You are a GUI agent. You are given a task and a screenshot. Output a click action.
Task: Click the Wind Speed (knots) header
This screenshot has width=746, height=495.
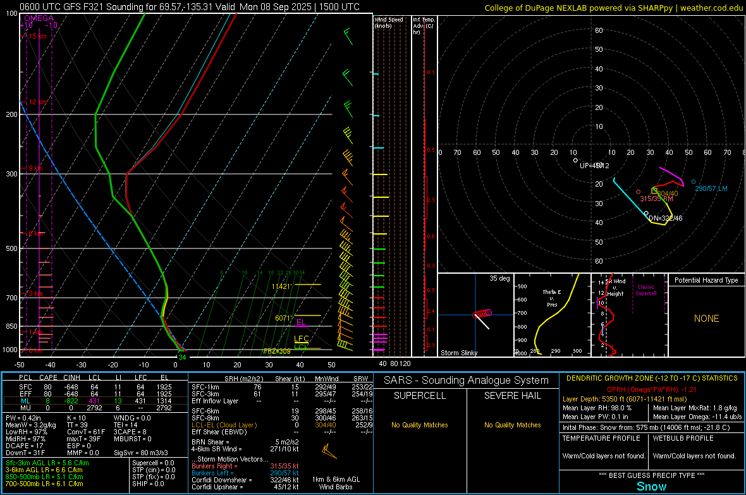pyautogui.click(x=388, y=22)
